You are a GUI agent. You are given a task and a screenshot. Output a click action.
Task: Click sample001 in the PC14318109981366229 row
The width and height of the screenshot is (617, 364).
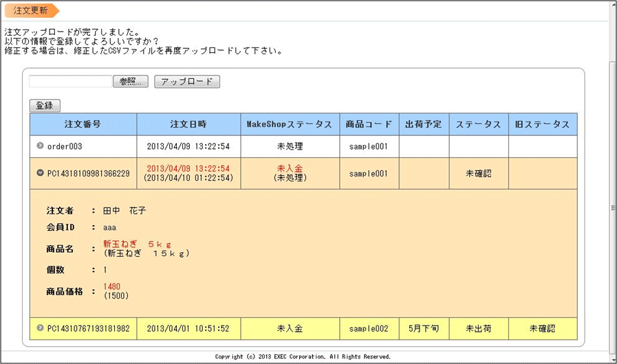pyautogui.click(x=368, y=173)
